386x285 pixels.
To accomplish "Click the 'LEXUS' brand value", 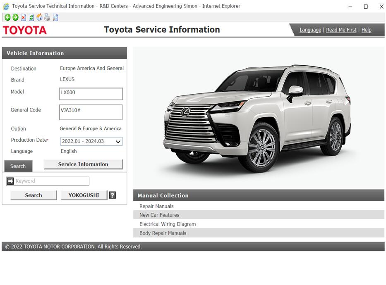I will coord(67,79).
